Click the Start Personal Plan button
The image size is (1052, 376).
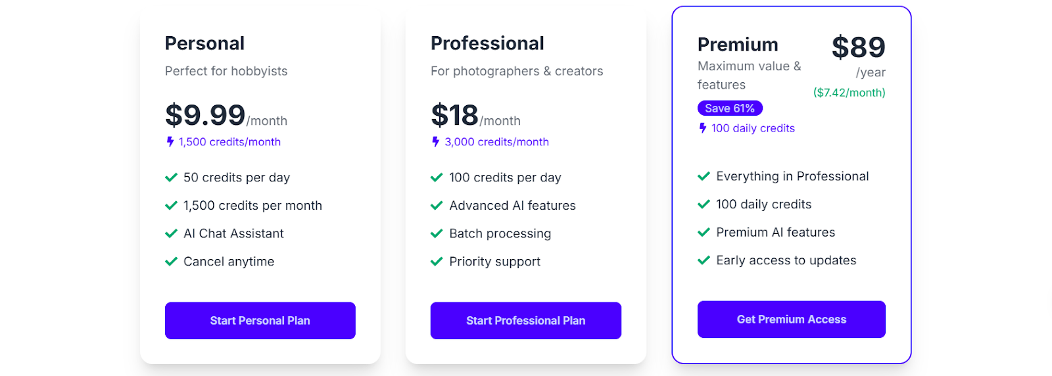click(260, 321)
